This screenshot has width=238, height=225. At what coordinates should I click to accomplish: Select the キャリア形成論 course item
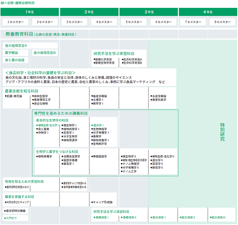click(102, 202)
